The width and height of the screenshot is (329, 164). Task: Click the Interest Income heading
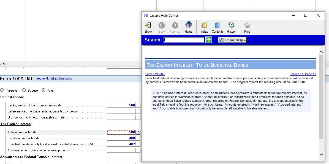(13, 97)
